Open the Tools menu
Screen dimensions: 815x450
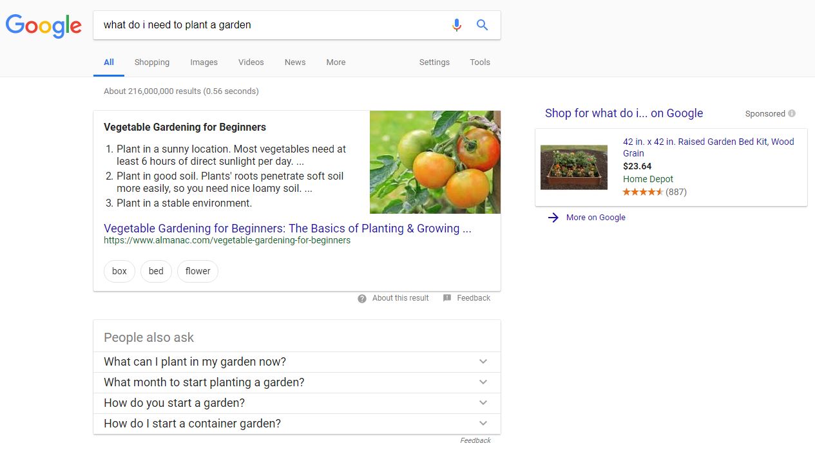point(479,62)
